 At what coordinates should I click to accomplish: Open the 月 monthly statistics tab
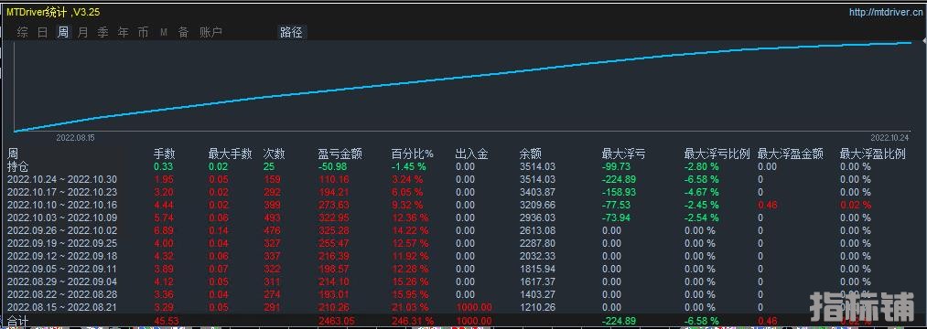tap(82, 33)
